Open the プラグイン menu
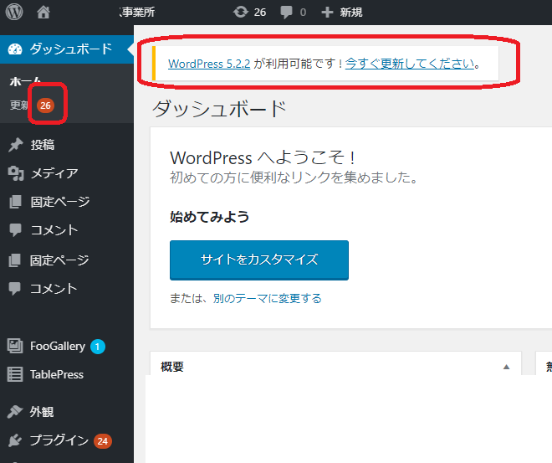This screenshot has width=552, height=463. pos(59,440)
